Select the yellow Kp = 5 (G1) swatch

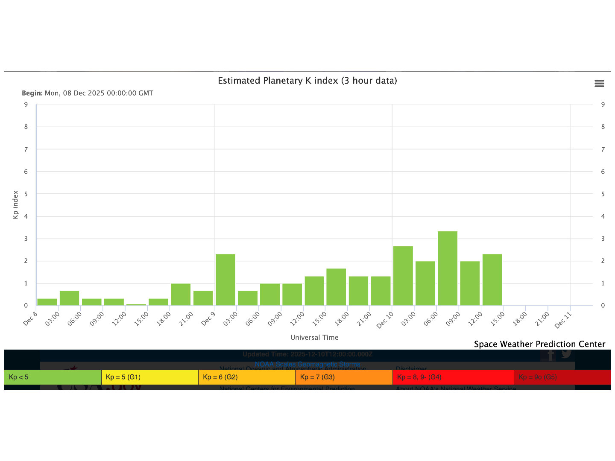coord(149,377)
